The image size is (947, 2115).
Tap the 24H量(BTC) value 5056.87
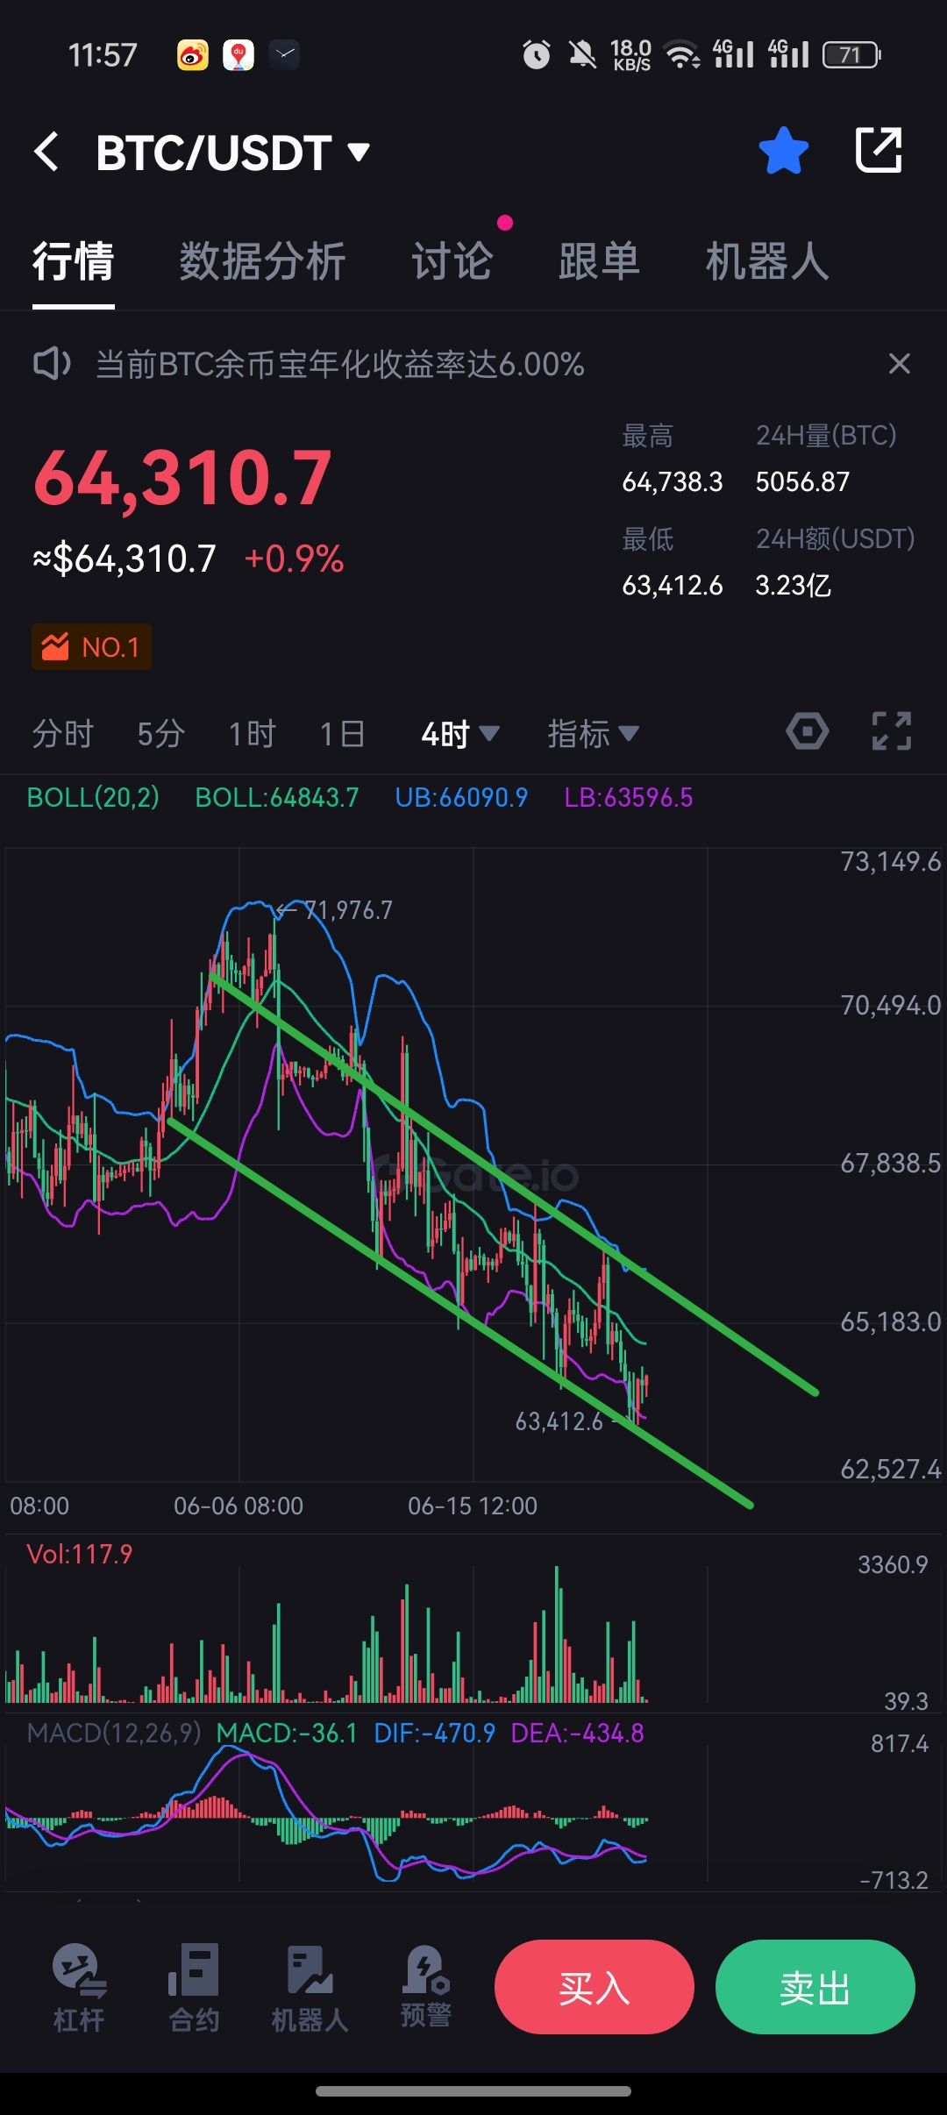[x=802, y=481]
